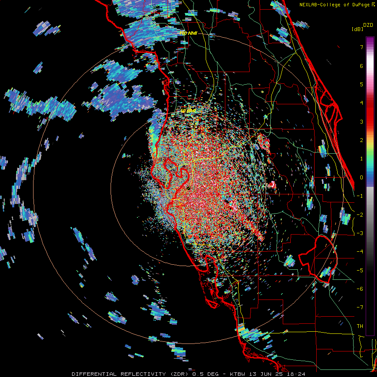Click the -1 value on the scale

coord(360,196)
